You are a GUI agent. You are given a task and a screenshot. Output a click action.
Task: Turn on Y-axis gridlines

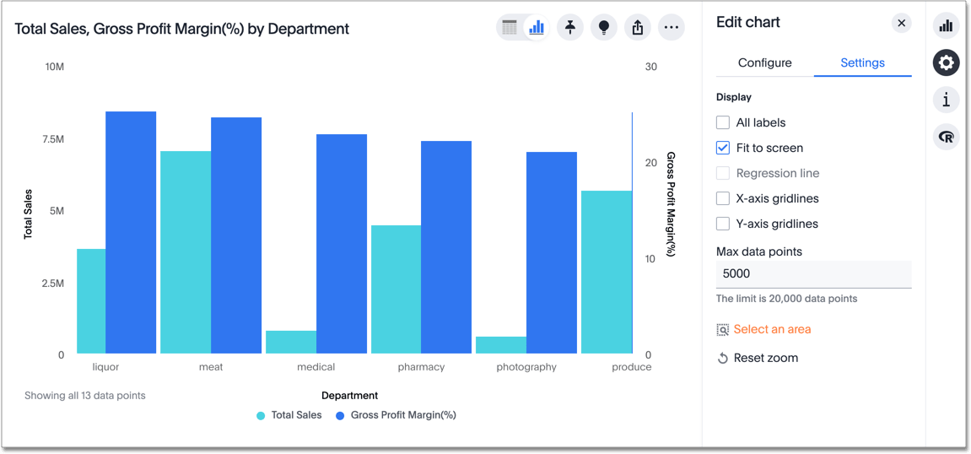click(x=723, y=224)
